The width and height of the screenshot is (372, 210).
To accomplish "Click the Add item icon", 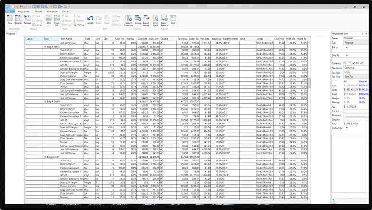I will click(x=47, y=19).
